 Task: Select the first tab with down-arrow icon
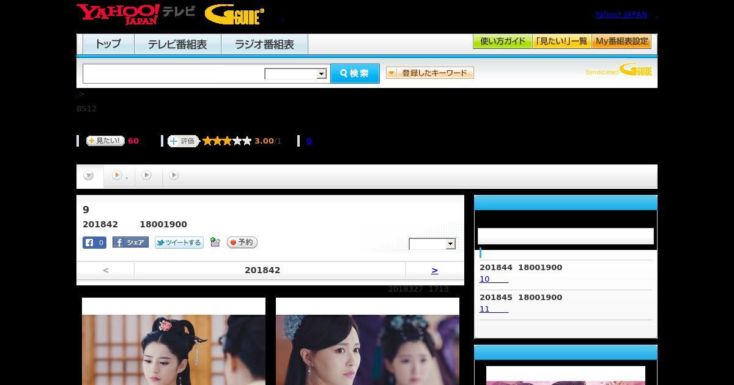pos(89,176)
